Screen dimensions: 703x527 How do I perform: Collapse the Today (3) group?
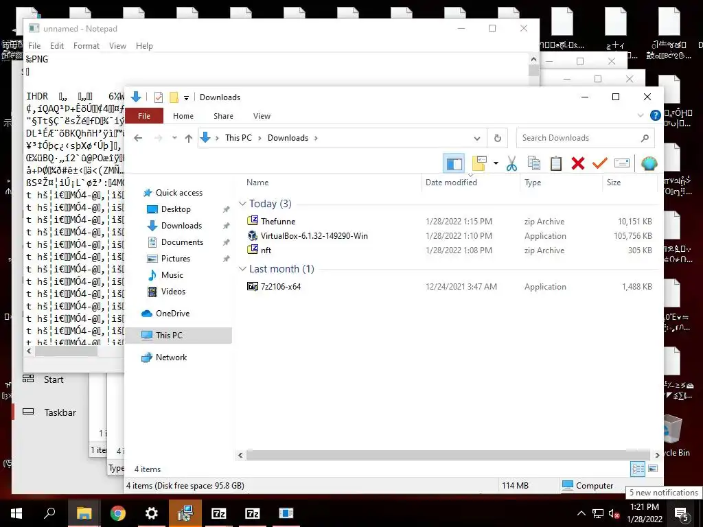[x=242, y=204]
